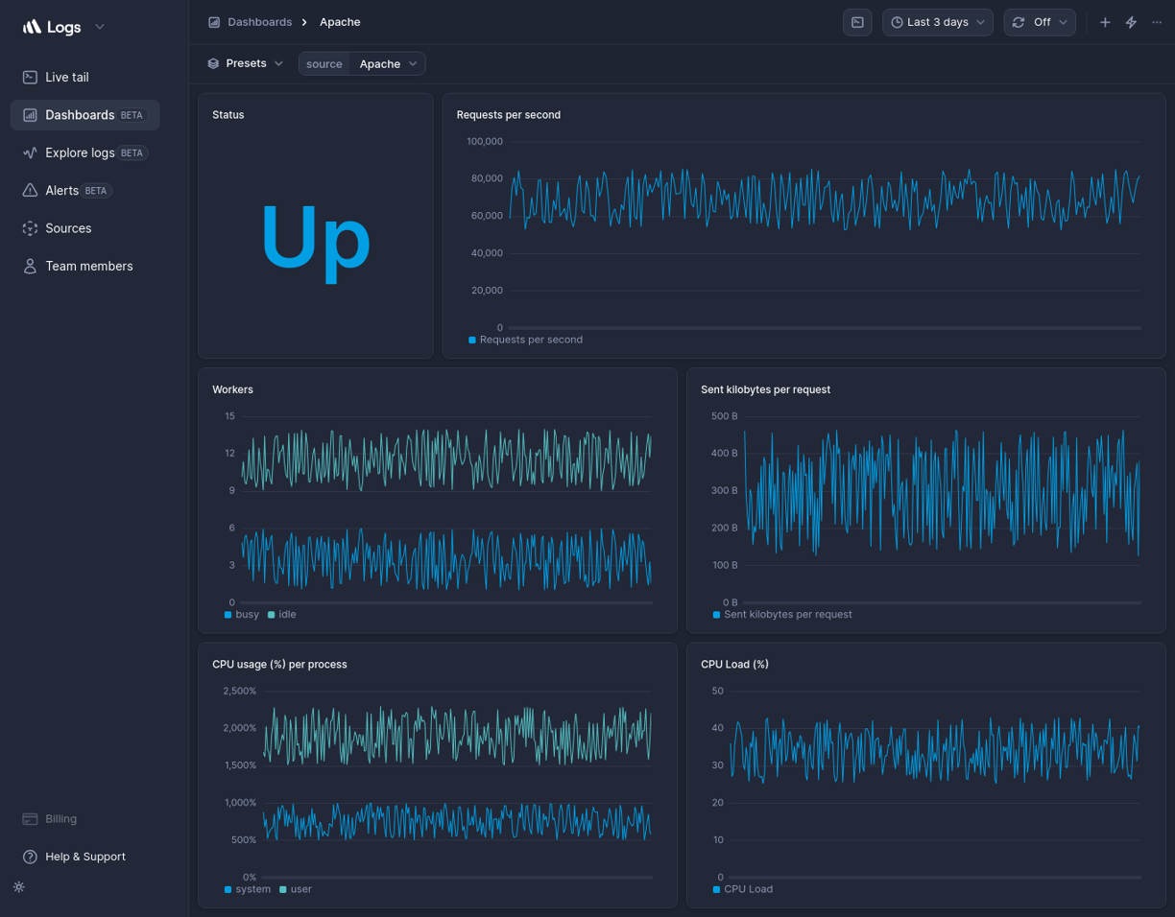Click the Help & Support question mark icon
Screen dimensions: 1175x917
30,857
